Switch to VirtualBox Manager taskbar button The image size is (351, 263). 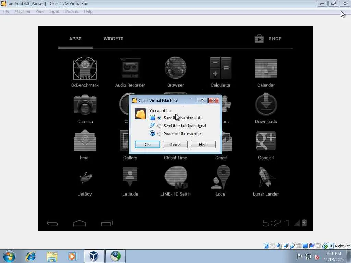94,256
